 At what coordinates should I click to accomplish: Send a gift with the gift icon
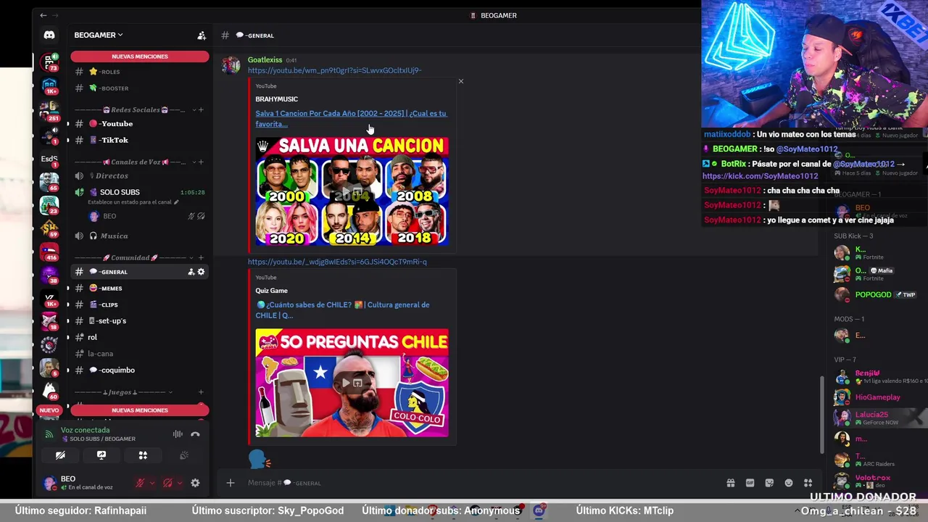(731, 483)
